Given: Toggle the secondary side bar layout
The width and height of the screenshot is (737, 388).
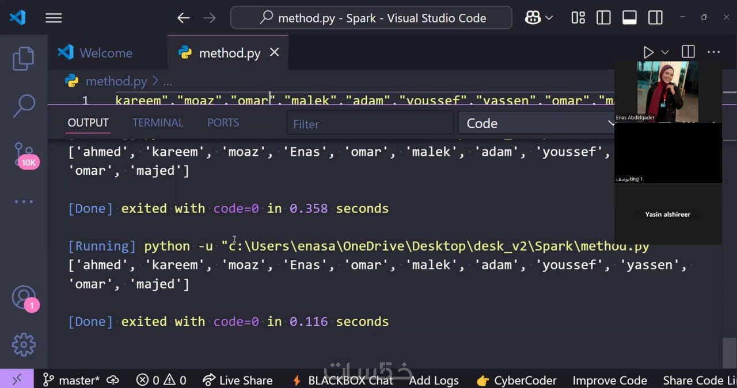Looking at the screenshot, I should point(655,18).
